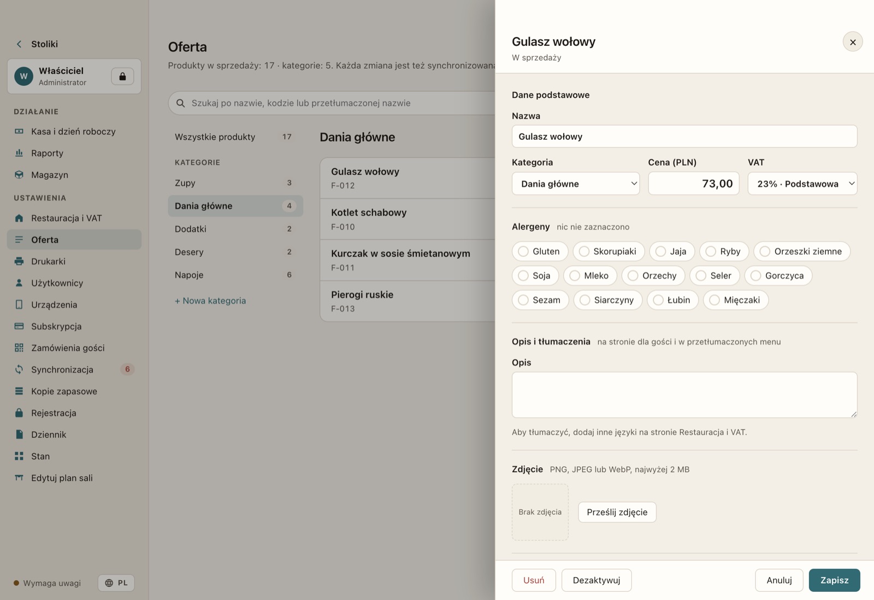Click the Zapisz button
The width and height of the screenshot is (874, 600).
[x=834, y=580]
